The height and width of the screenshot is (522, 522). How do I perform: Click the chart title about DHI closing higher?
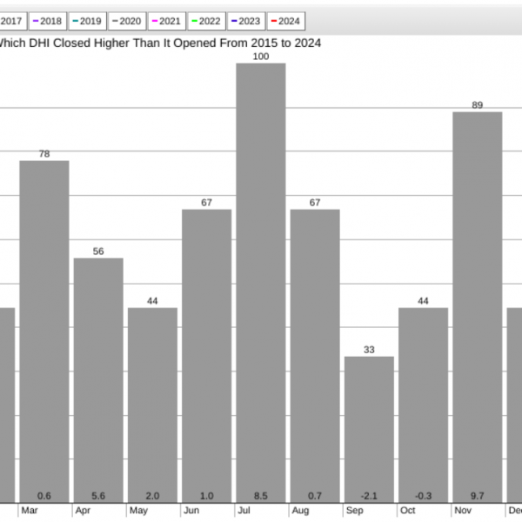tap(160, 43)
